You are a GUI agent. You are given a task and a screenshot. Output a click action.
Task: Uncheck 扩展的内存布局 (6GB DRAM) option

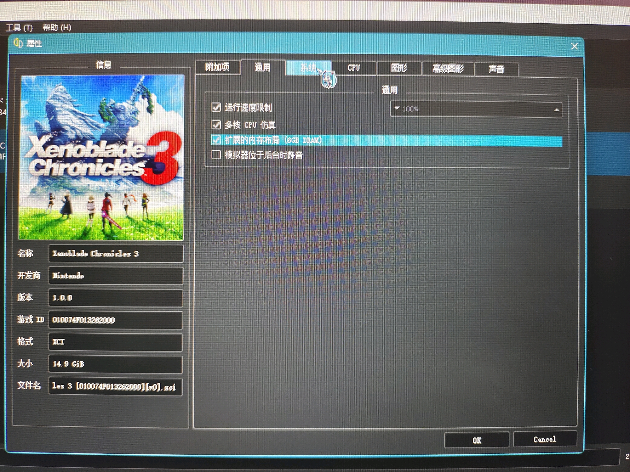coord(216,140)
